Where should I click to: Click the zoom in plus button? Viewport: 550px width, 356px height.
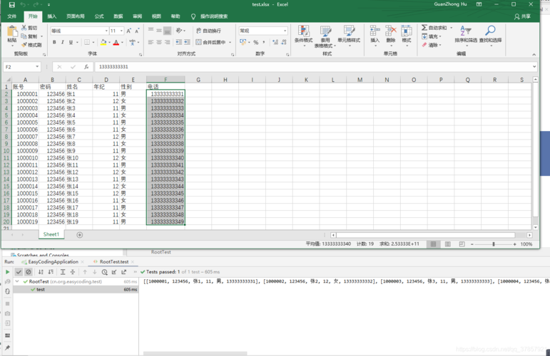tap(514, 244)
